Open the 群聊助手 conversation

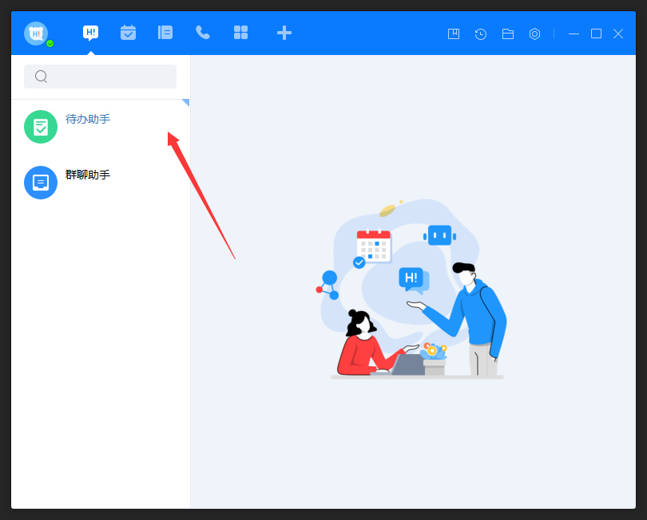(x=100, y=182)
